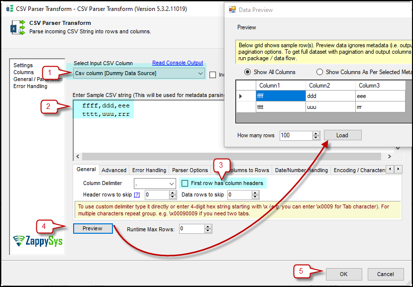Image resolution: width=413 pixels, height=287 pixels.
Task: Select Columns in the left settings list
Action: (x=24, y=73)
